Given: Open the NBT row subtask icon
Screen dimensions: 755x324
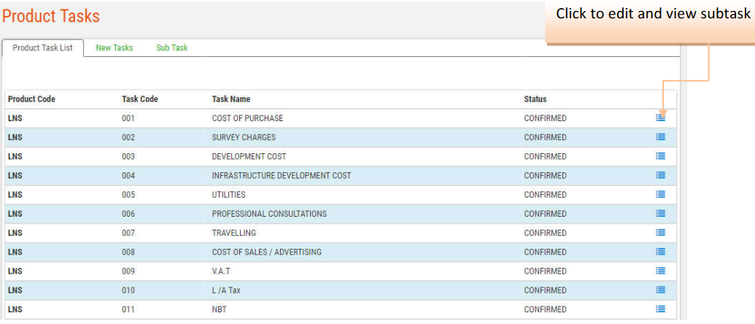Looking at the screenshot, I should pyautogui.click(x=660, y=309).
